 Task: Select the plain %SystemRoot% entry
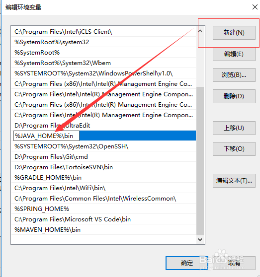103,53
